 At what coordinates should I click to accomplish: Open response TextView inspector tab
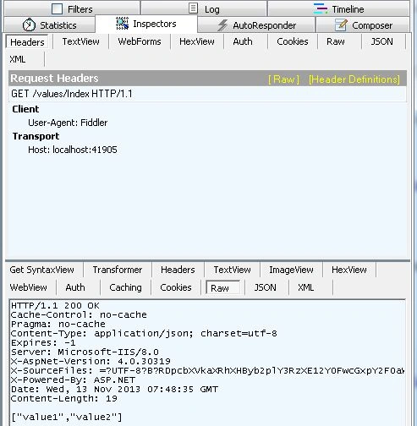point(232,270)
